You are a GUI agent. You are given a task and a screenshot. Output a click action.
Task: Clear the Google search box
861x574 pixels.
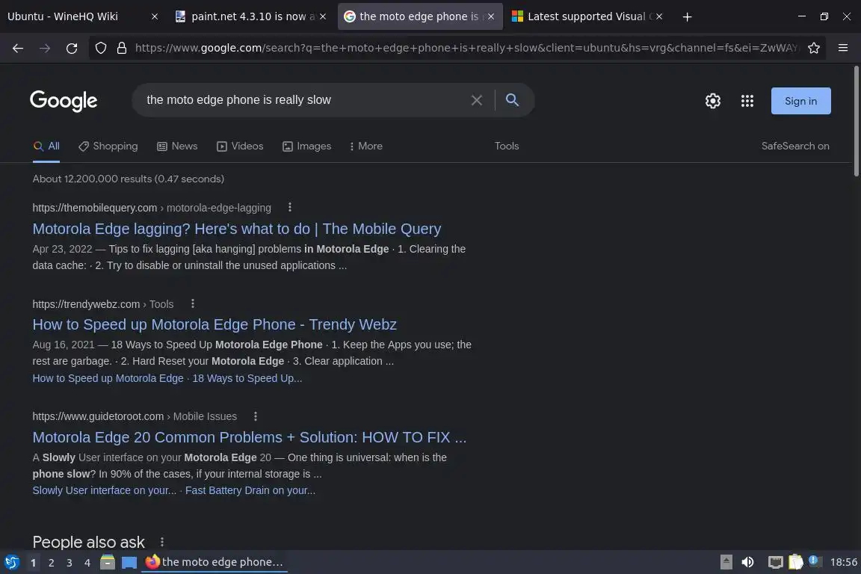click(x=477, y=100)
